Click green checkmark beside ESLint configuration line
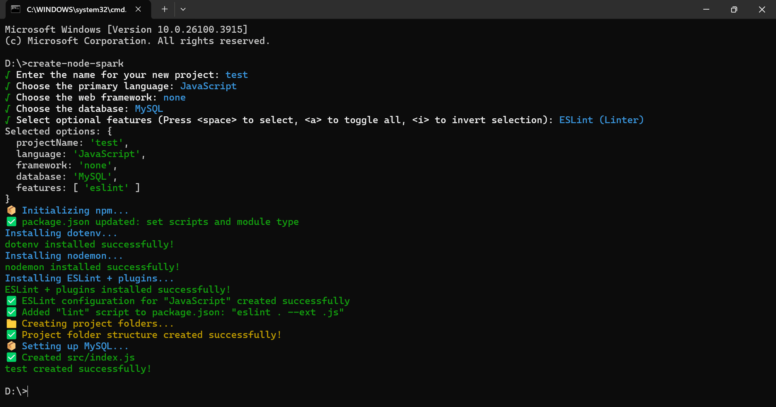 click(x=11, y=301)
